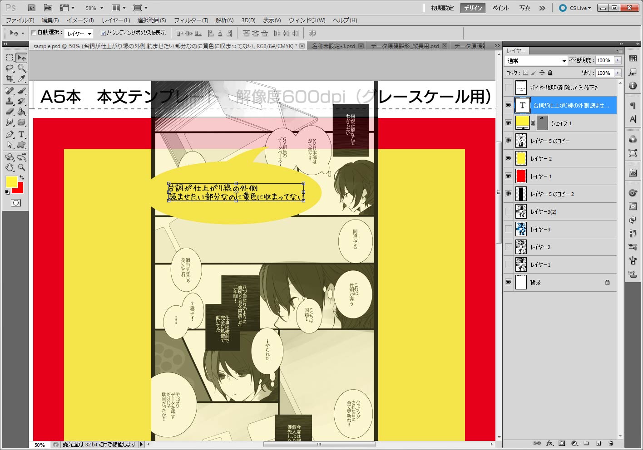Add a layer style with fx icon
Screen dimensions: 643x450
click(549, 443)
